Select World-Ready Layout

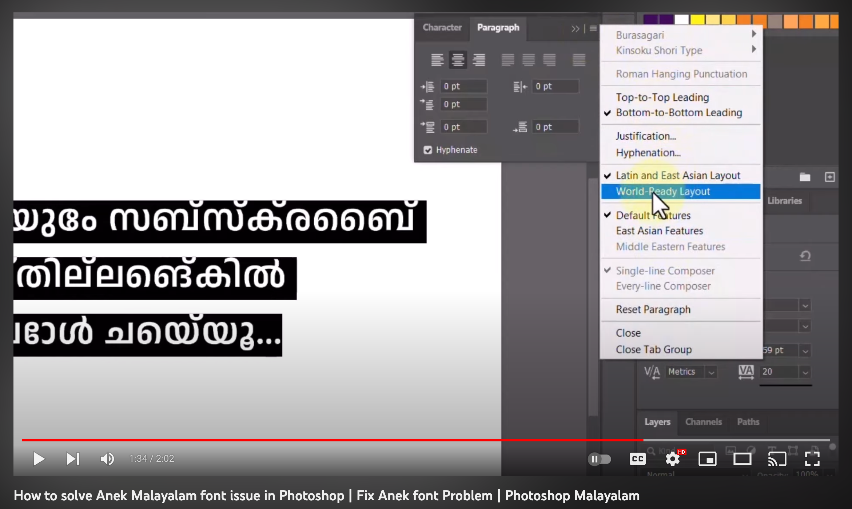pyautogui.click(x=681, y=191)
